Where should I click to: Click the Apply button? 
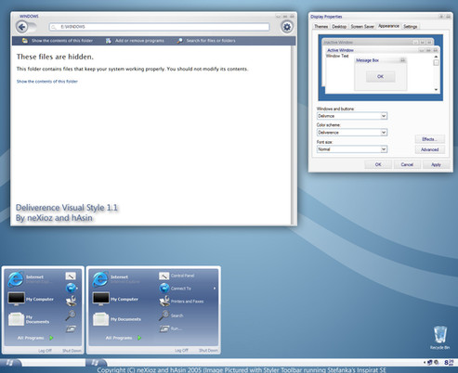(x=436, y=164)
